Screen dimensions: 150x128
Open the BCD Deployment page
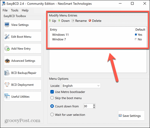23,85
